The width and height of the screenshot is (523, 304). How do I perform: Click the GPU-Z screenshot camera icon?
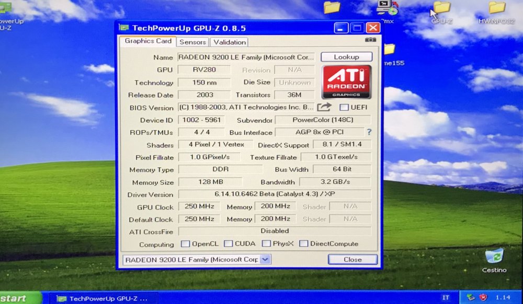tap(371, 40)
